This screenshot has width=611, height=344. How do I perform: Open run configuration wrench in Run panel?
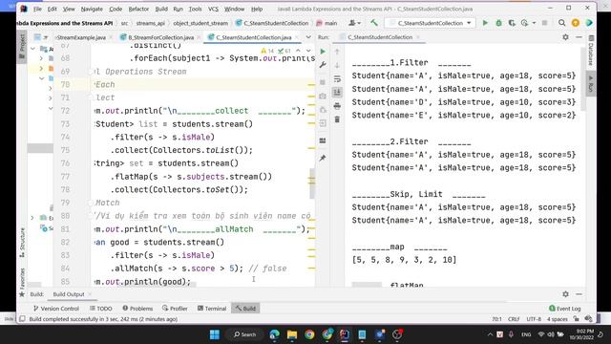(323, 65)
